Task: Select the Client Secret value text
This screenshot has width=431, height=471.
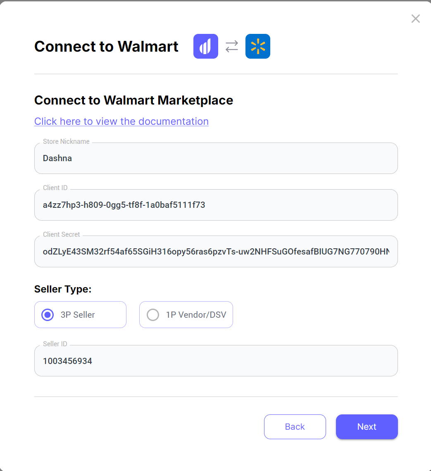Action: click(216, 251)
